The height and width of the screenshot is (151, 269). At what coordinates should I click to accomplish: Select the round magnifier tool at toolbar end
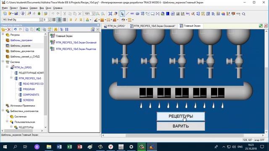[x=243, y=14]
